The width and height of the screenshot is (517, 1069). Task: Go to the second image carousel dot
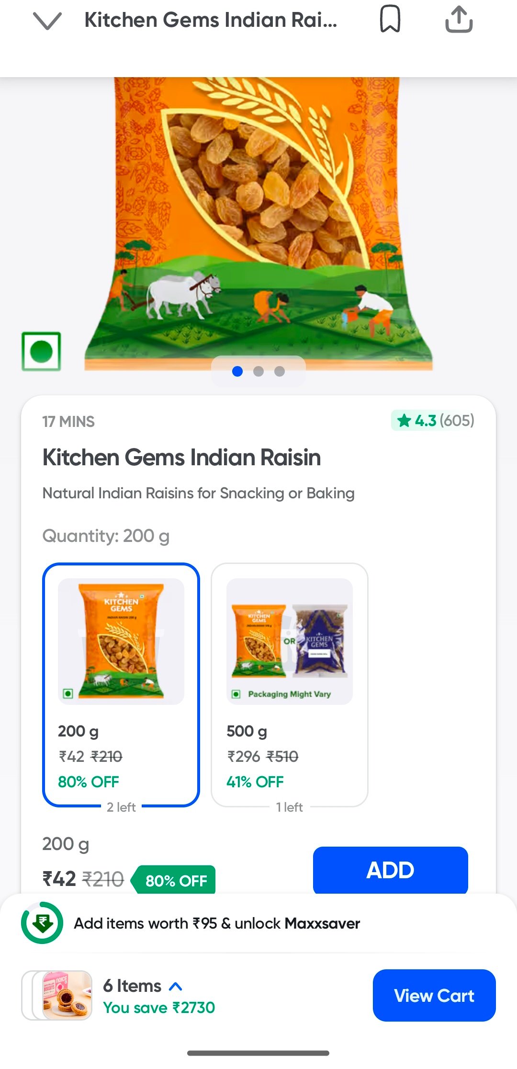click(258, 371)
